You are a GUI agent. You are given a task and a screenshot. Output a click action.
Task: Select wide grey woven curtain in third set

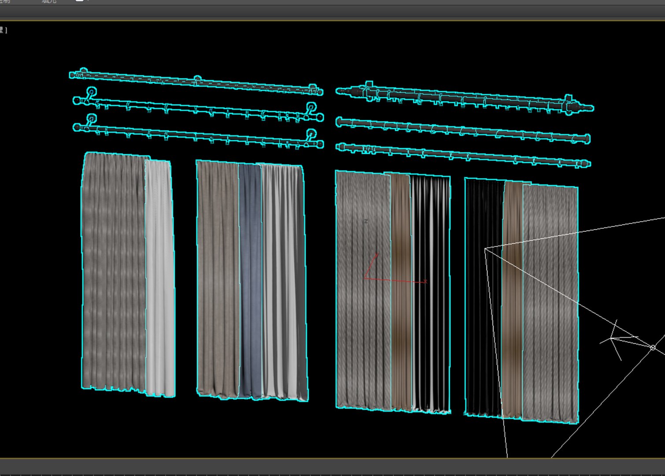(x=363, y=290)
